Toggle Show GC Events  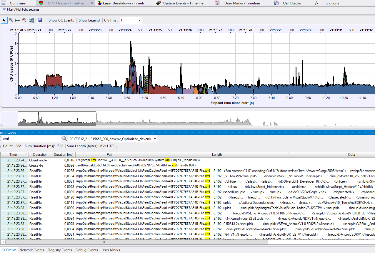(x=61, y=20)
